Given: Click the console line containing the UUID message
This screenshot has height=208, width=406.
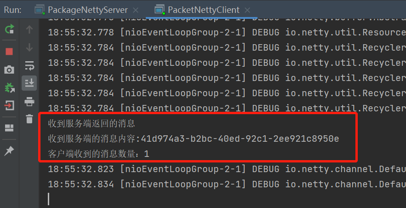Looking at the screenshot, I should click(194, 139).
